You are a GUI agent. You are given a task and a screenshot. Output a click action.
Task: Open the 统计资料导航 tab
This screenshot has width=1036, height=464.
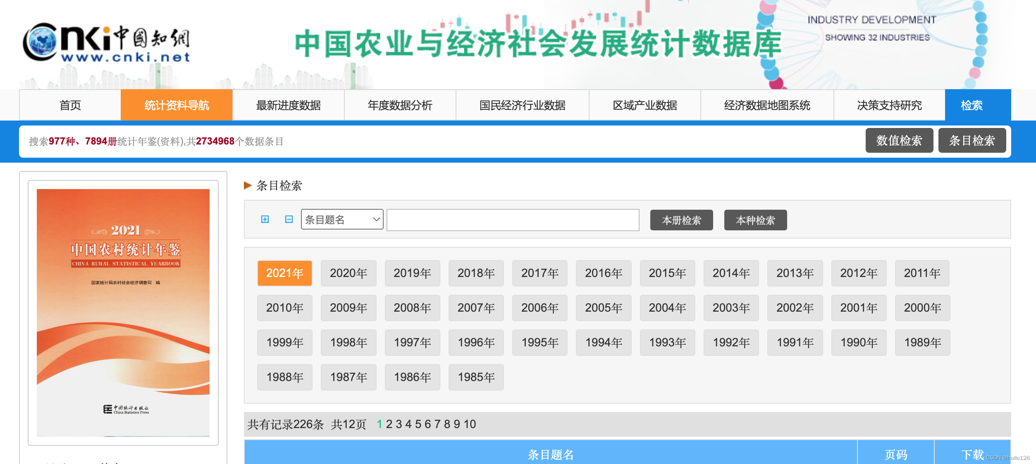177,105
